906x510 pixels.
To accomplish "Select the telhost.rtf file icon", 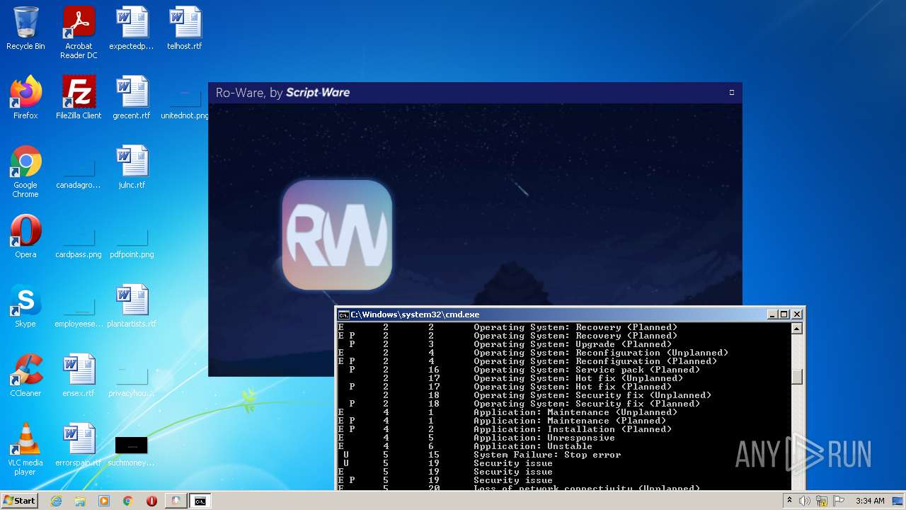I will 185,28.
